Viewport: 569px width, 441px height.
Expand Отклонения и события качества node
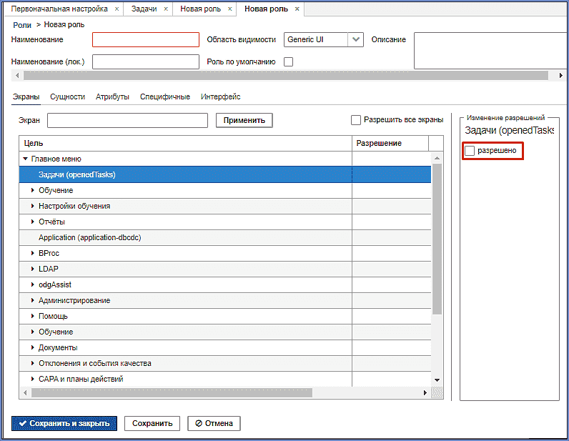[x=32, y=363]
